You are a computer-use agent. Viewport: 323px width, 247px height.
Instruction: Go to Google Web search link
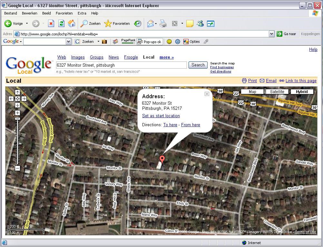click(62, 57)
